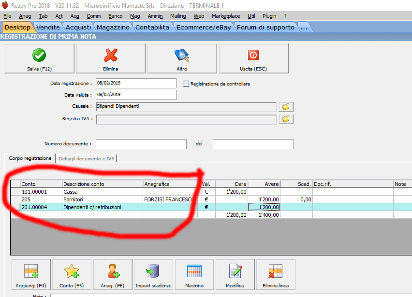
Task: Click the Uscita (ESC) exit button
Action: [253, 58]
